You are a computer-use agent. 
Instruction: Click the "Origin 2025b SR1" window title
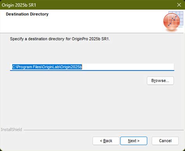19,5
